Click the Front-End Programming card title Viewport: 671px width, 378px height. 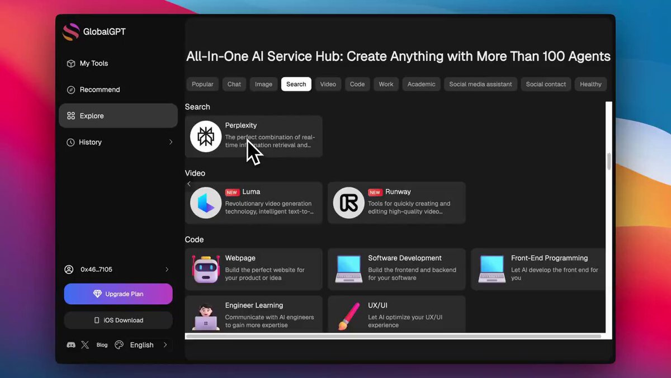coord(550,258)
